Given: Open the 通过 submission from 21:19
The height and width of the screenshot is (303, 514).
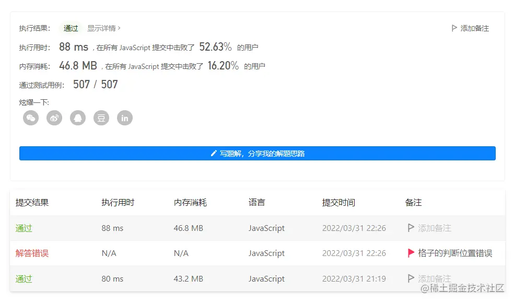Looking at the screenshot, I should (x=24, y=279).
